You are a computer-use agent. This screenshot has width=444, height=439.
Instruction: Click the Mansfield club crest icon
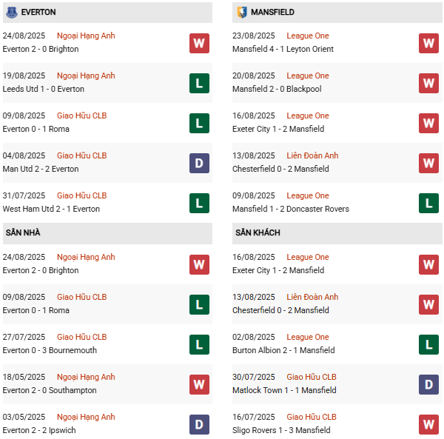point(242,13)
